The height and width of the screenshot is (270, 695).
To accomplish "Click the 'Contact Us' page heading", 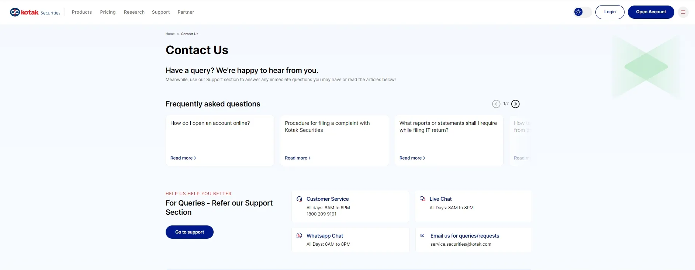I will pyautogui.click(x=197, y=50).
